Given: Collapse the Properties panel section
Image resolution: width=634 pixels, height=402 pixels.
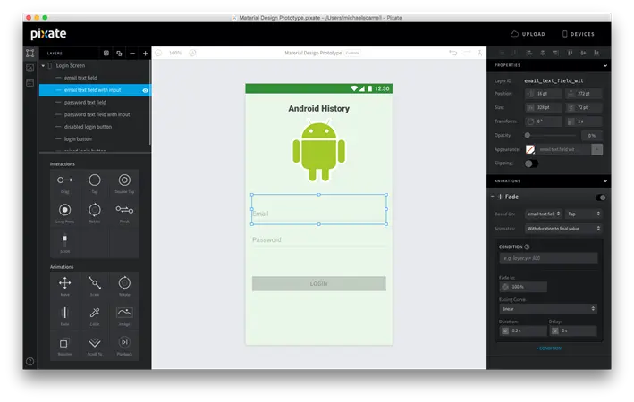Looking at the screenshot, I should (x=604, y=65).
